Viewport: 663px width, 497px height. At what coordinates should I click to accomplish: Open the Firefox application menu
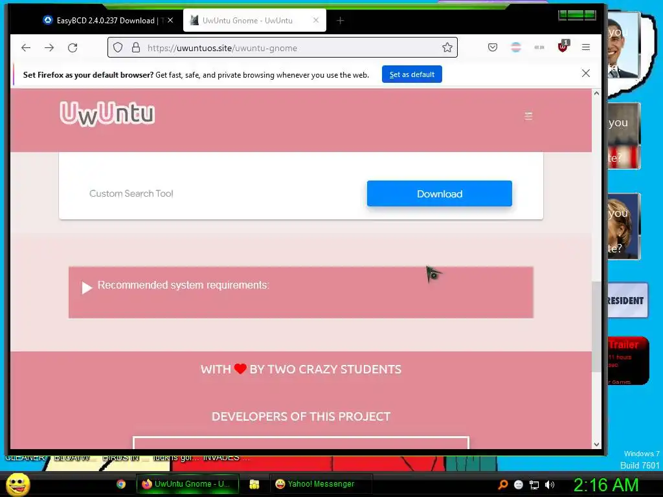coord(585,47)
